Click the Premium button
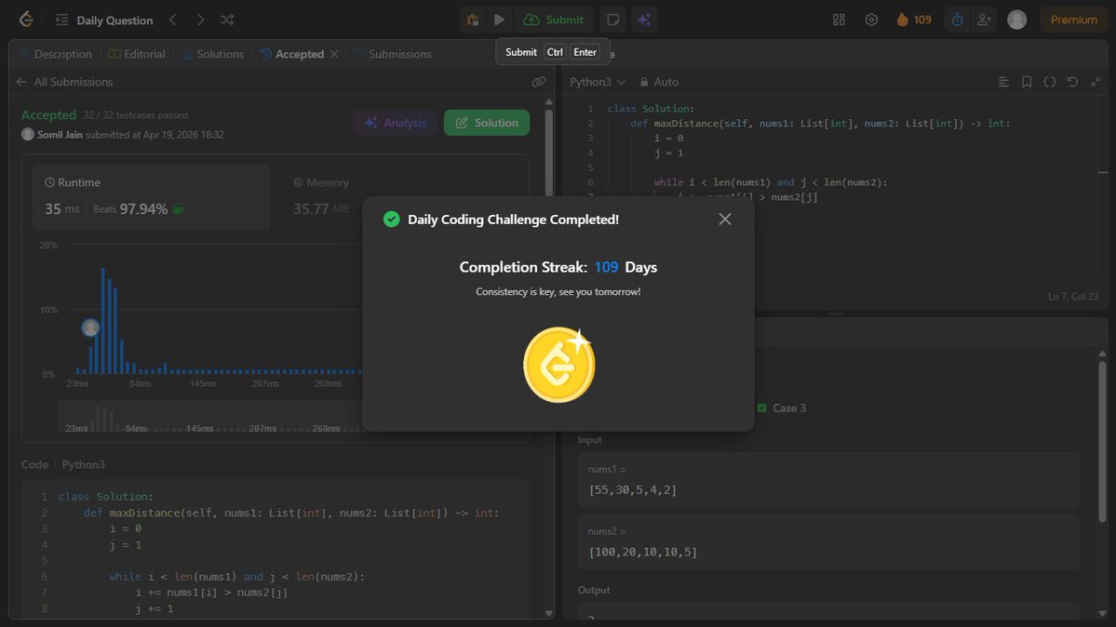The height and width of the screenshot is (627, 1116). pos(1074,20)
